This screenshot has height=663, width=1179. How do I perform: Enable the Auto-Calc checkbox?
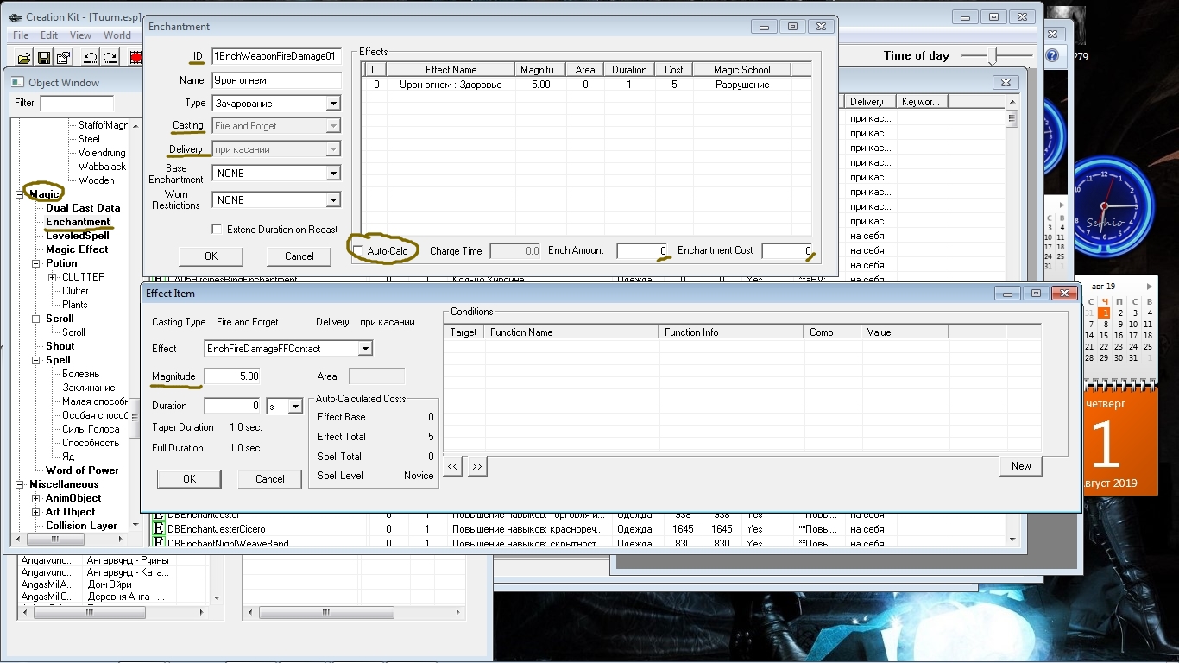pos(358,250)
